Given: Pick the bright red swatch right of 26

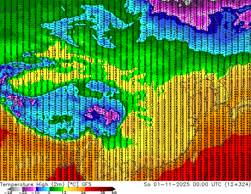Looking at the screenshot, I should pos(87,189).
